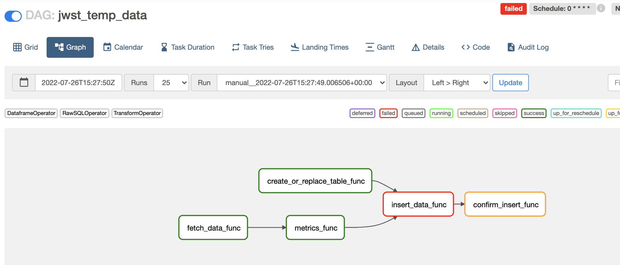Open the Runs count dropdown
This screenshot has height=265, width=620.
pyautogui.click(x=171, y=82)
